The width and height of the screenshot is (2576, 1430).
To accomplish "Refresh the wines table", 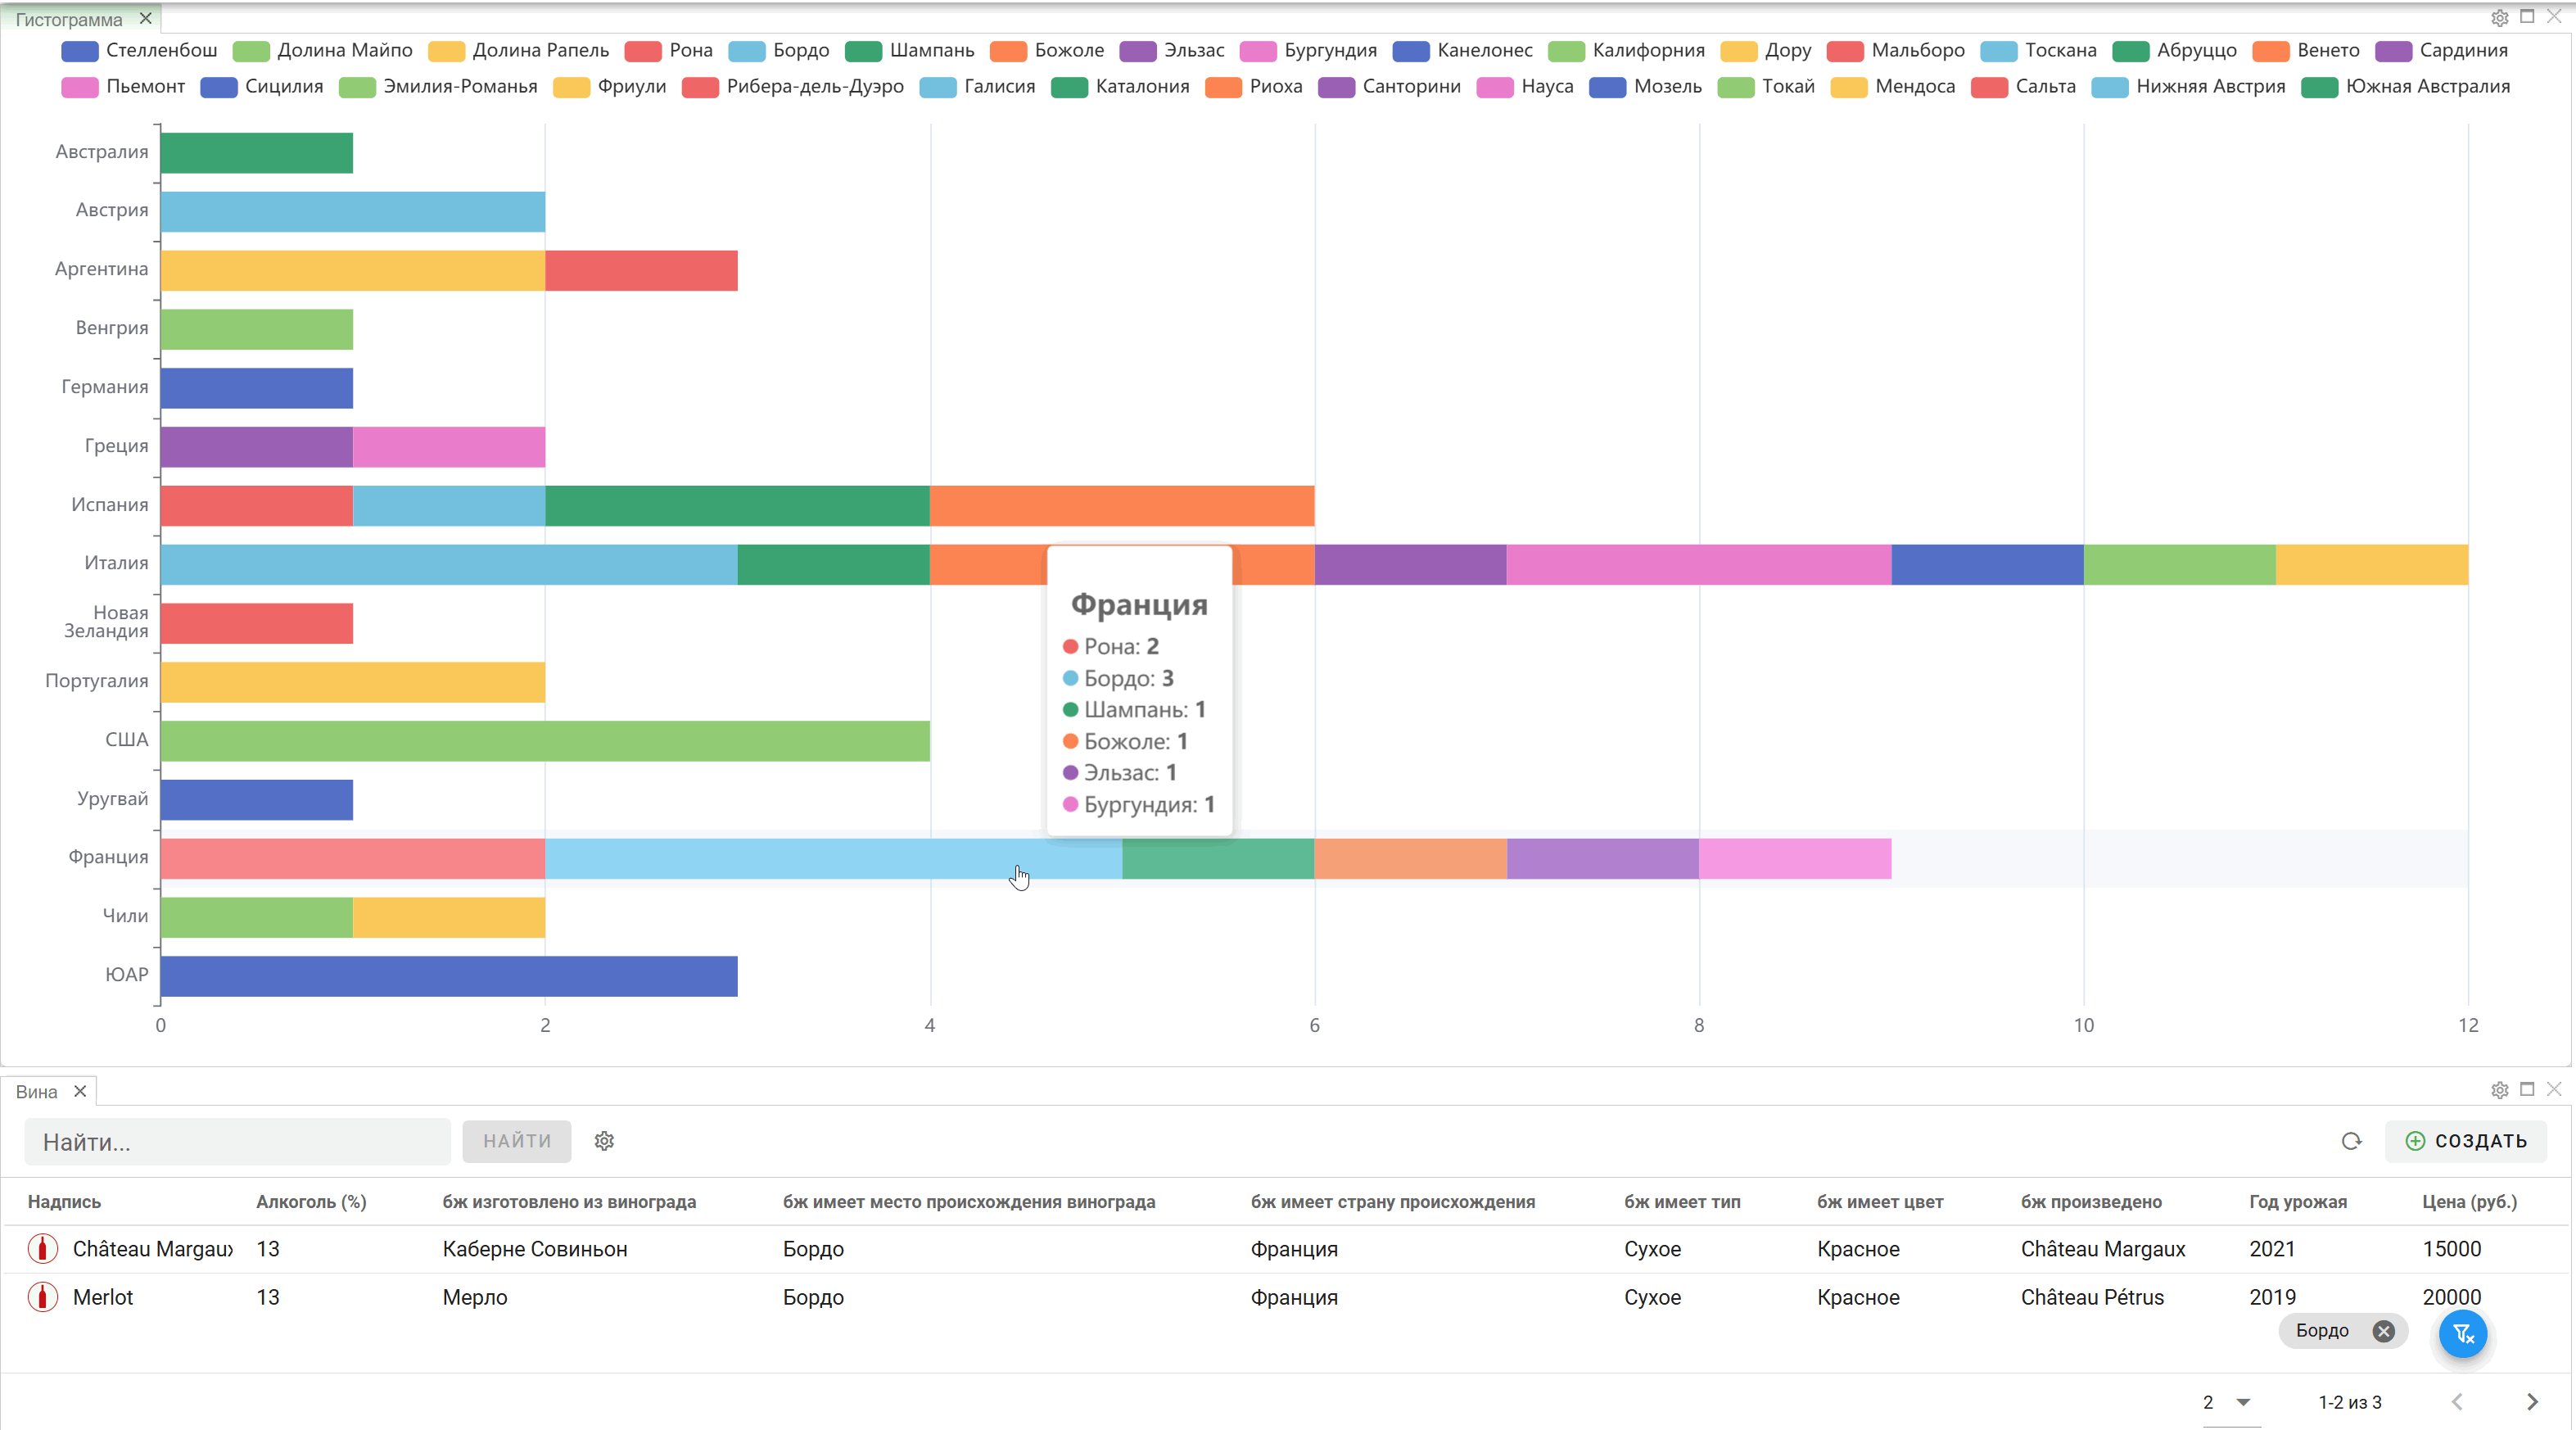I will [2351, 1141].
